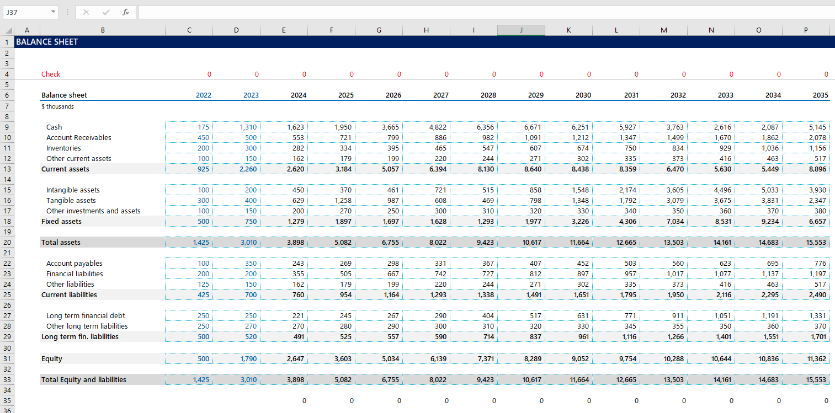Image resolution: width=835 pixels, height=413 pixels.
Task: Select row 33 header
Action: pos(7,380)
